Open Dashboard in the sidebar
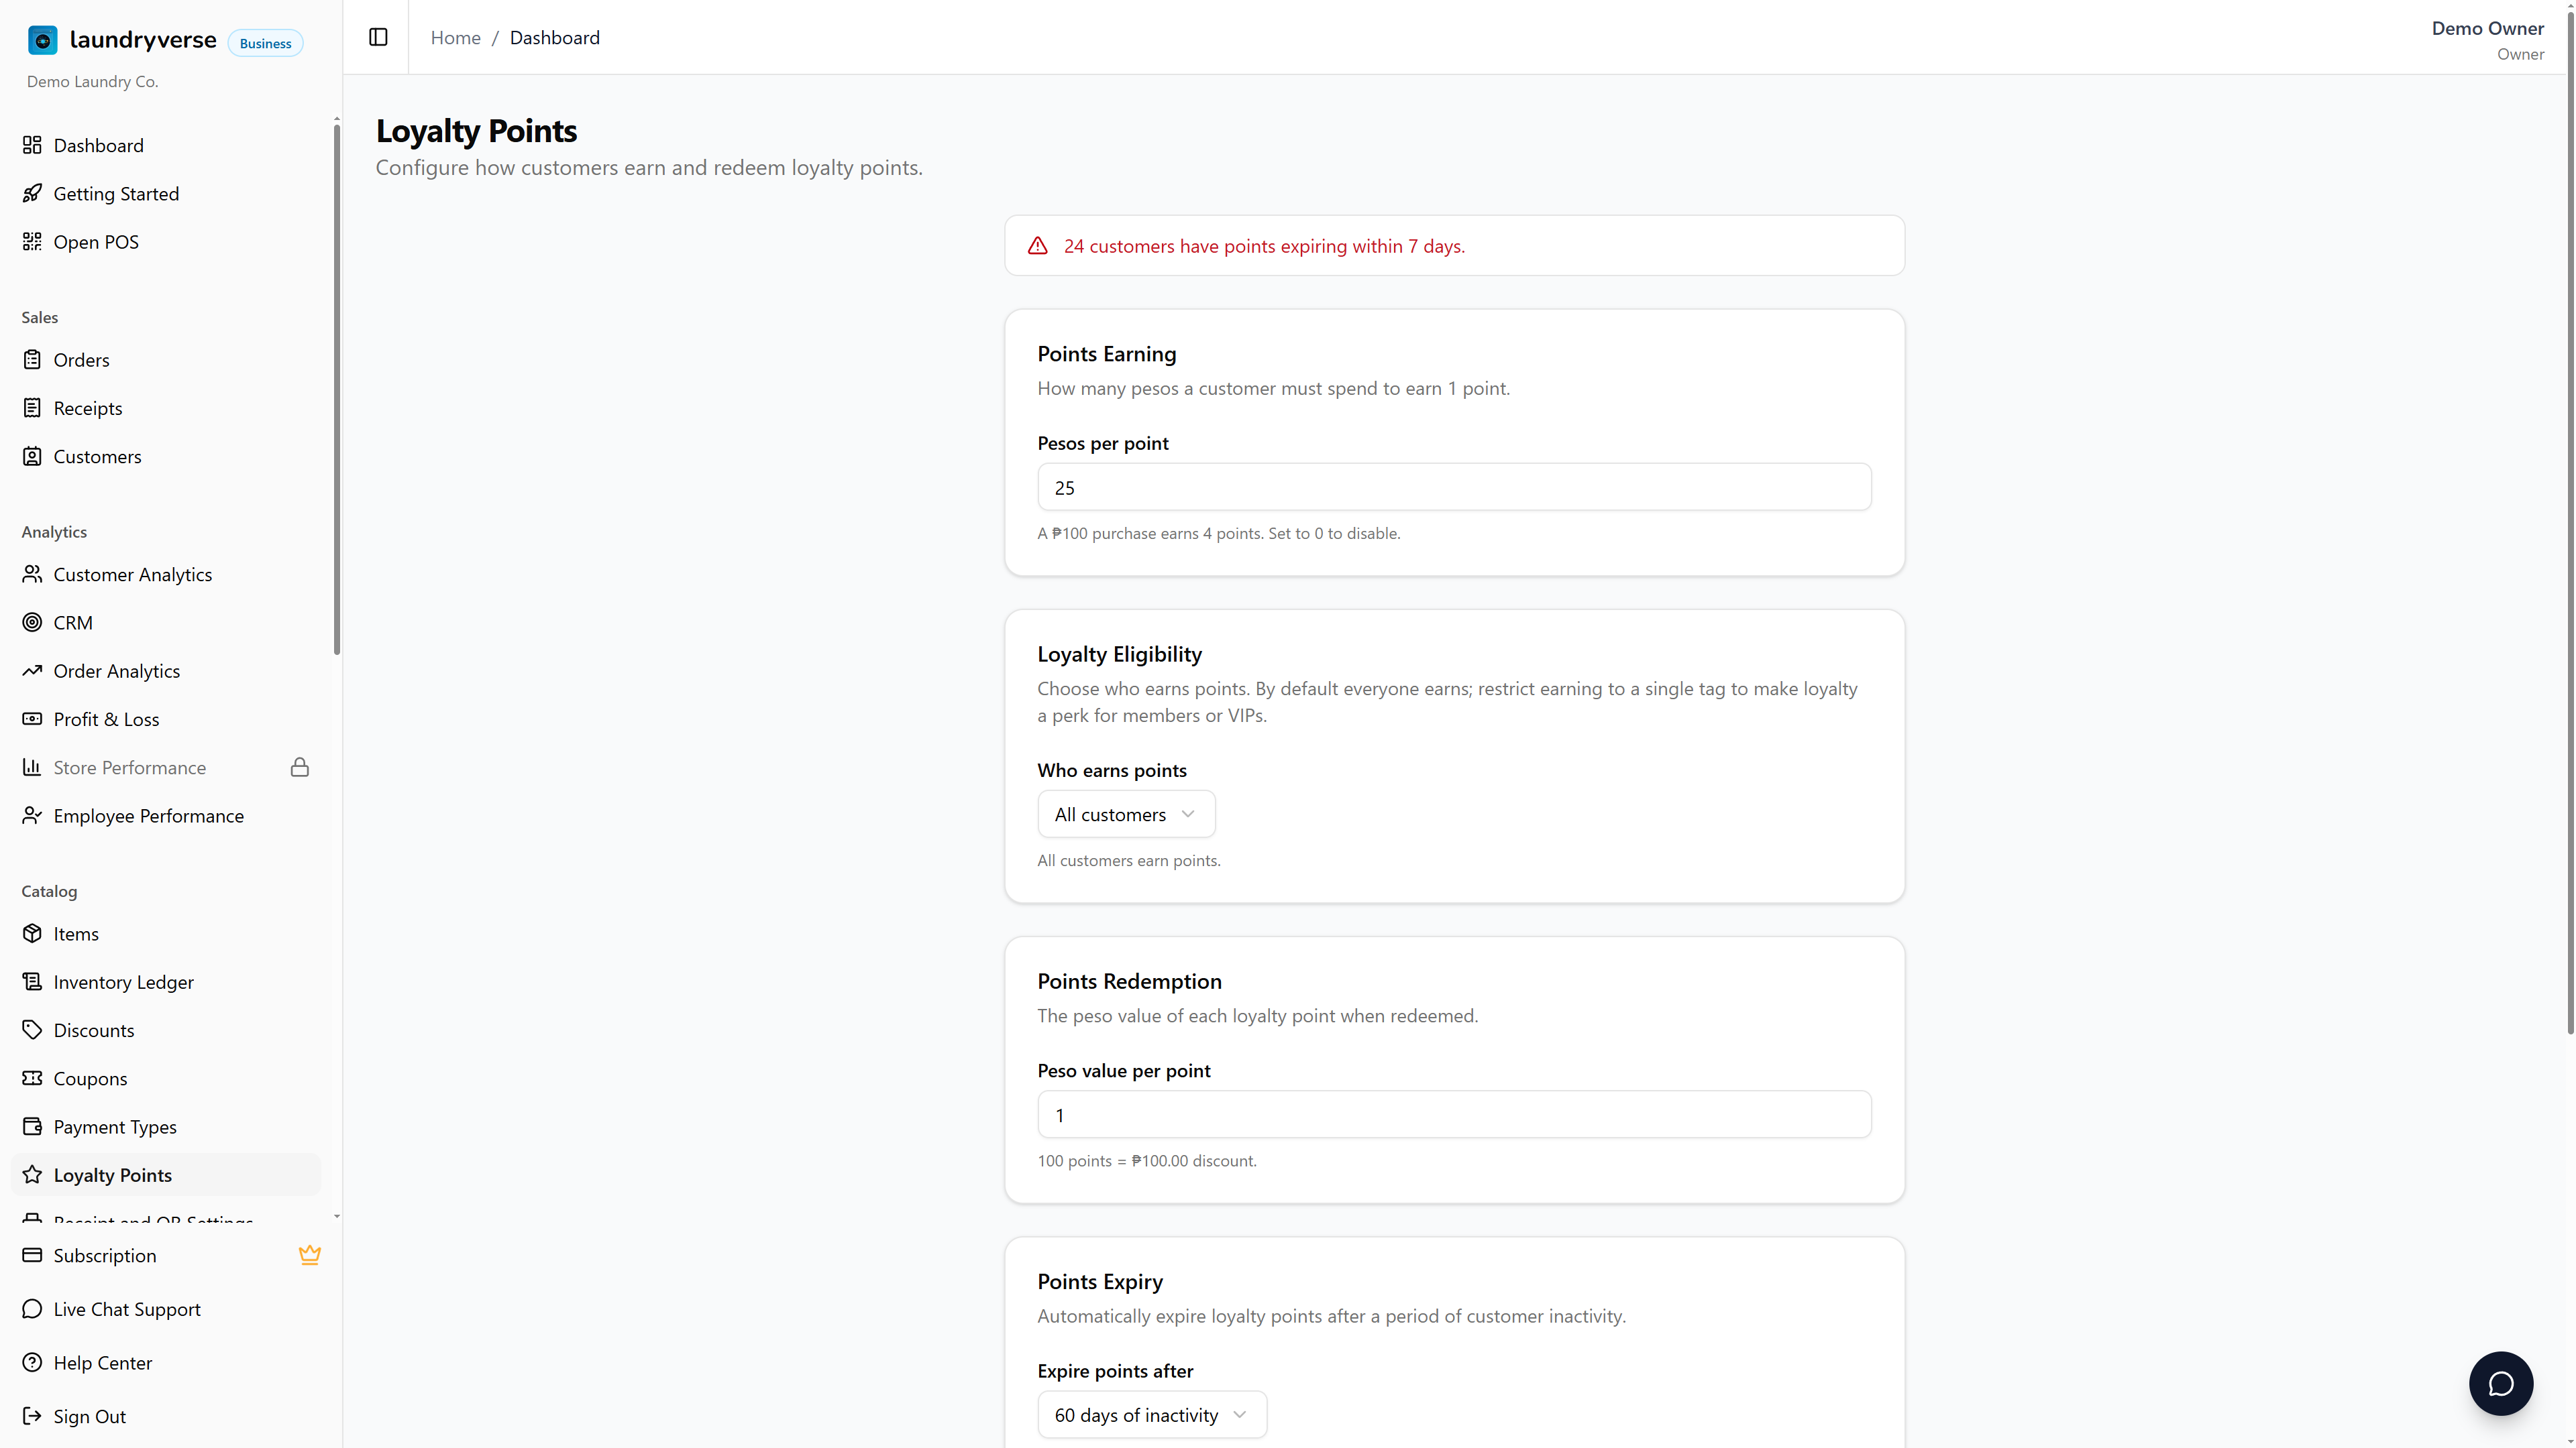 pos(166,145)
